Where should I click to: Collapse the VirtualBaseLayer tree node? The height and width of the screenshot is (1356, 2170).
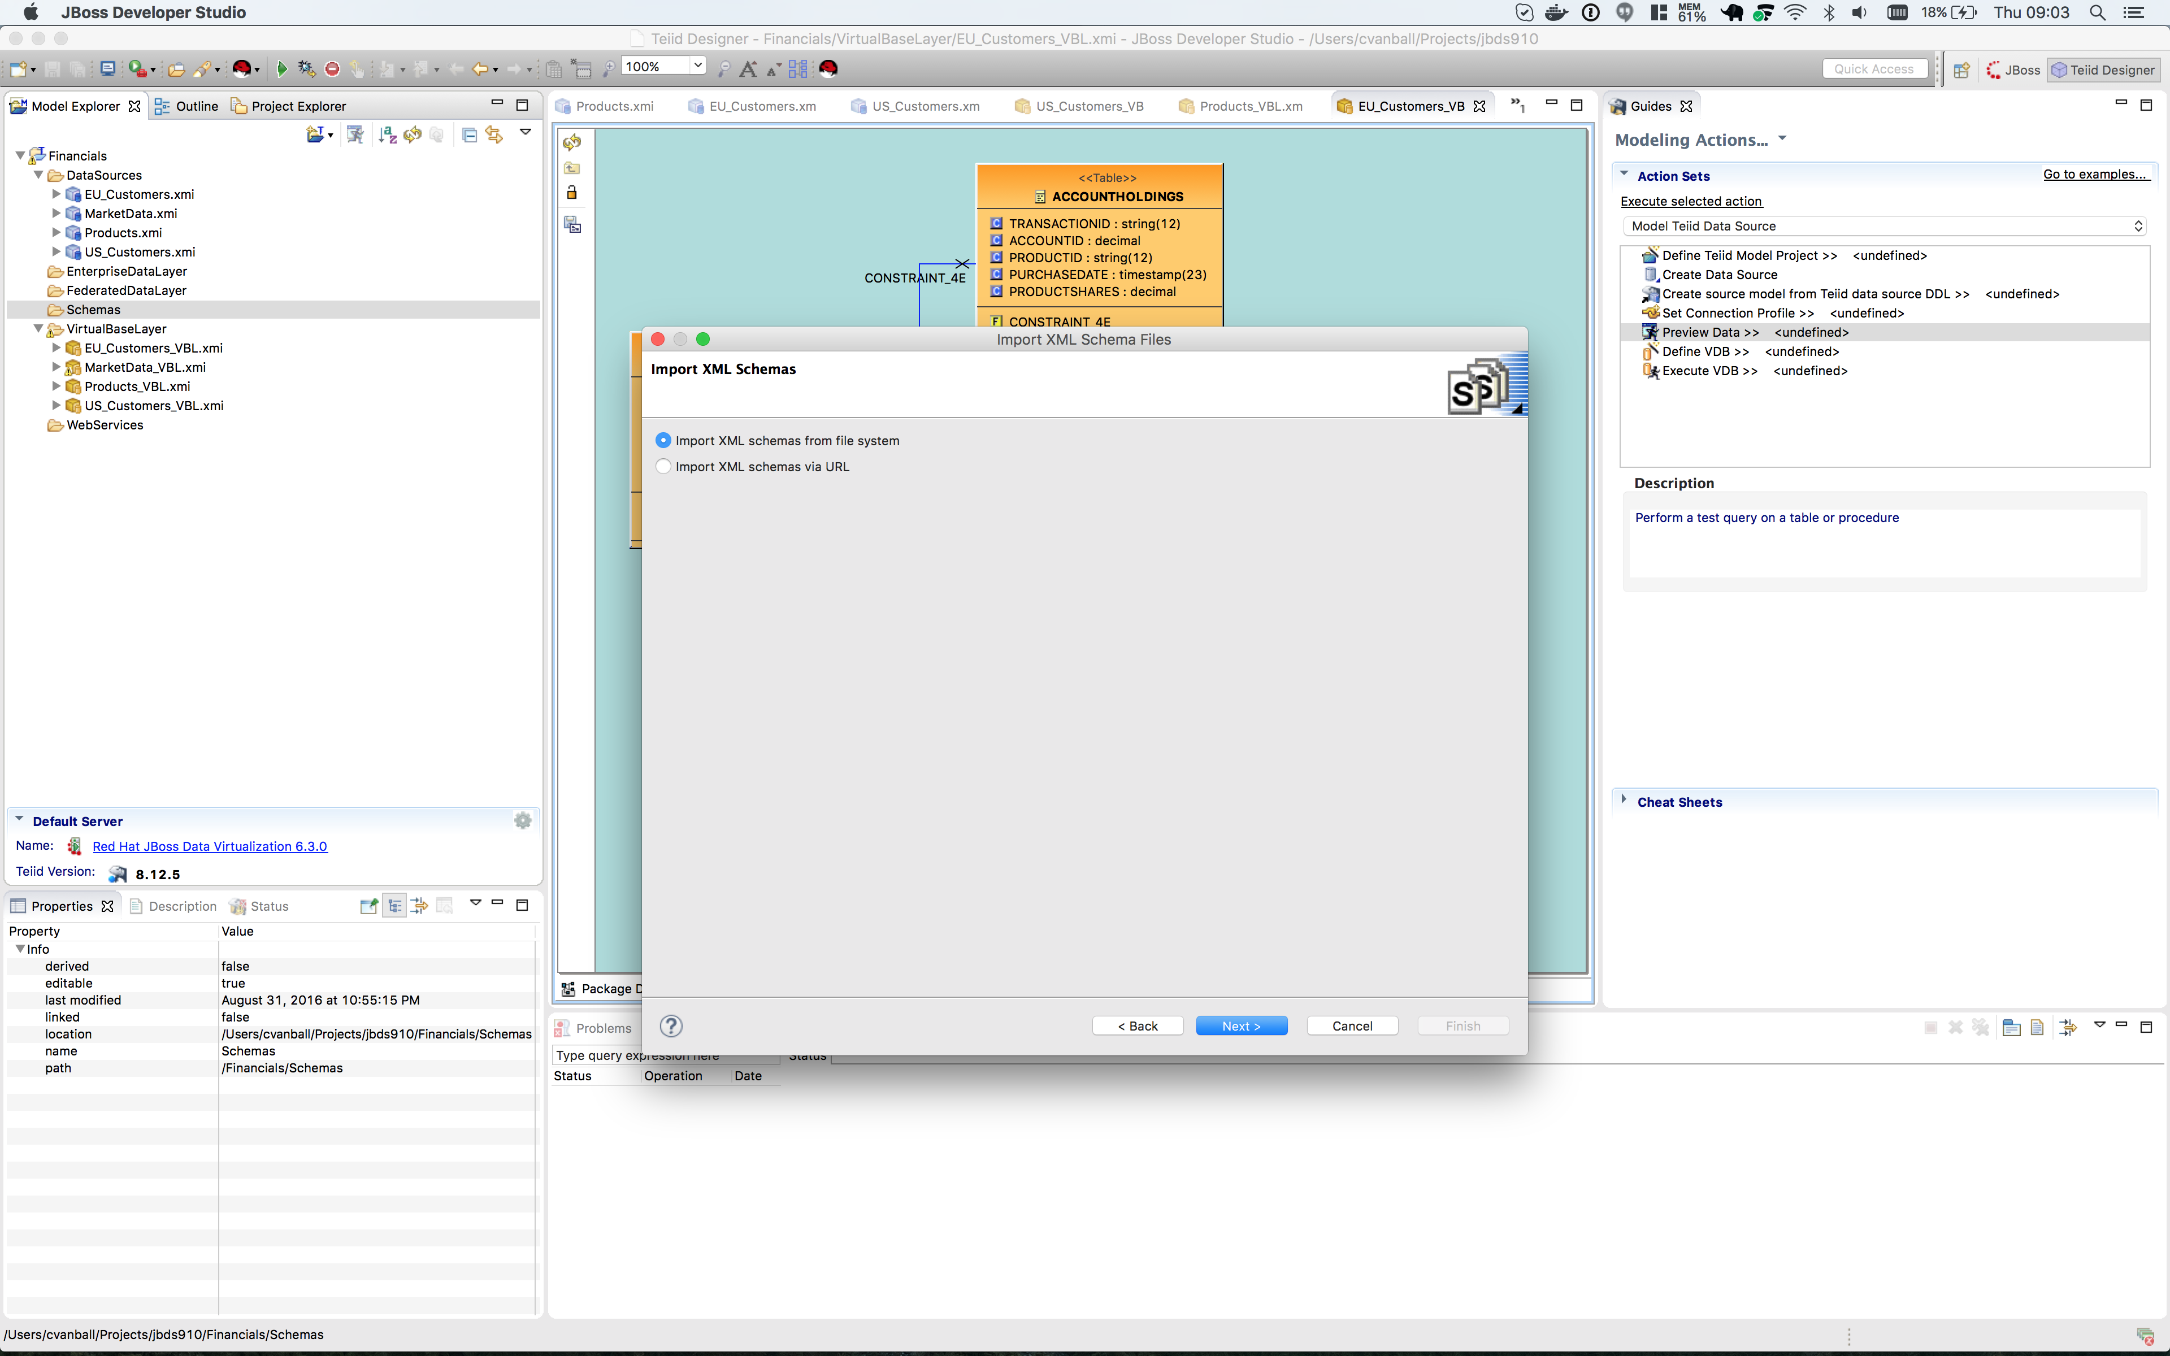point(38,328)
